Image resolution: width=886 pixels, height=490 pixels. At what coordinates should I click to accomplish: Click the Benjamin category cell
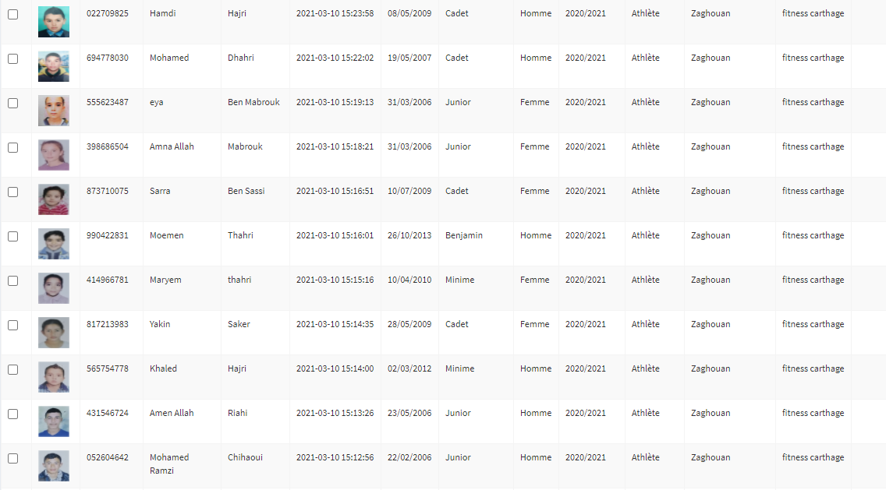click(463, 235)
